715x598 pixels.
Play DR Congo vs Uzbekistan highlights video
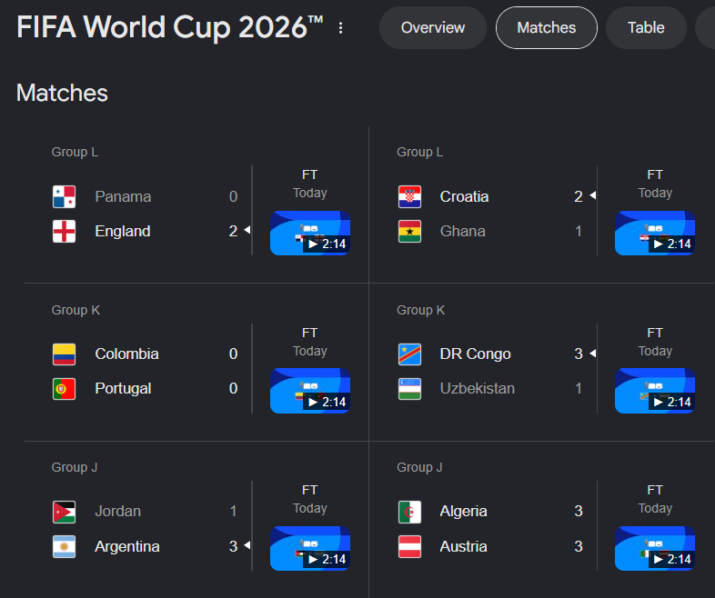(655, 391)
